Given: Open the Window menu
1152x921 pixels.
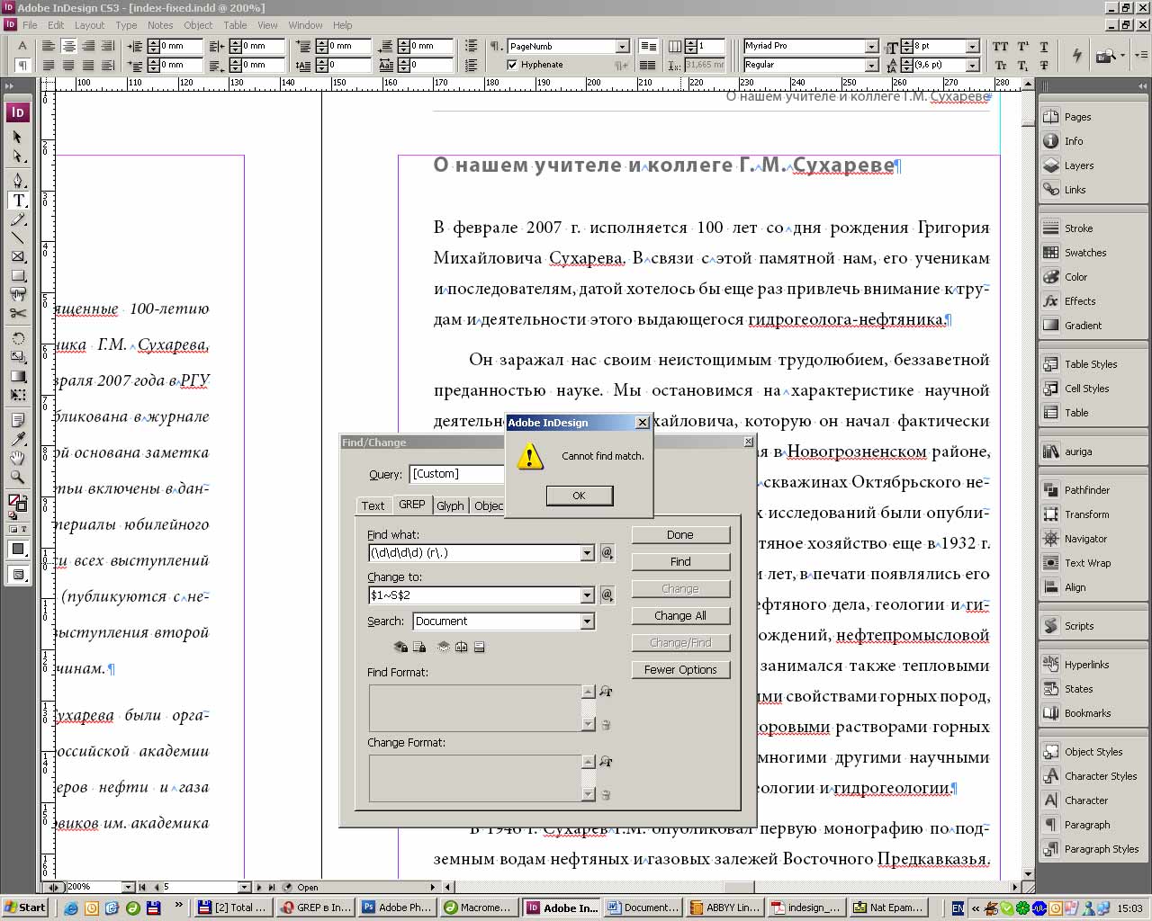Looking at the screenshot, I should click(305, 25).
